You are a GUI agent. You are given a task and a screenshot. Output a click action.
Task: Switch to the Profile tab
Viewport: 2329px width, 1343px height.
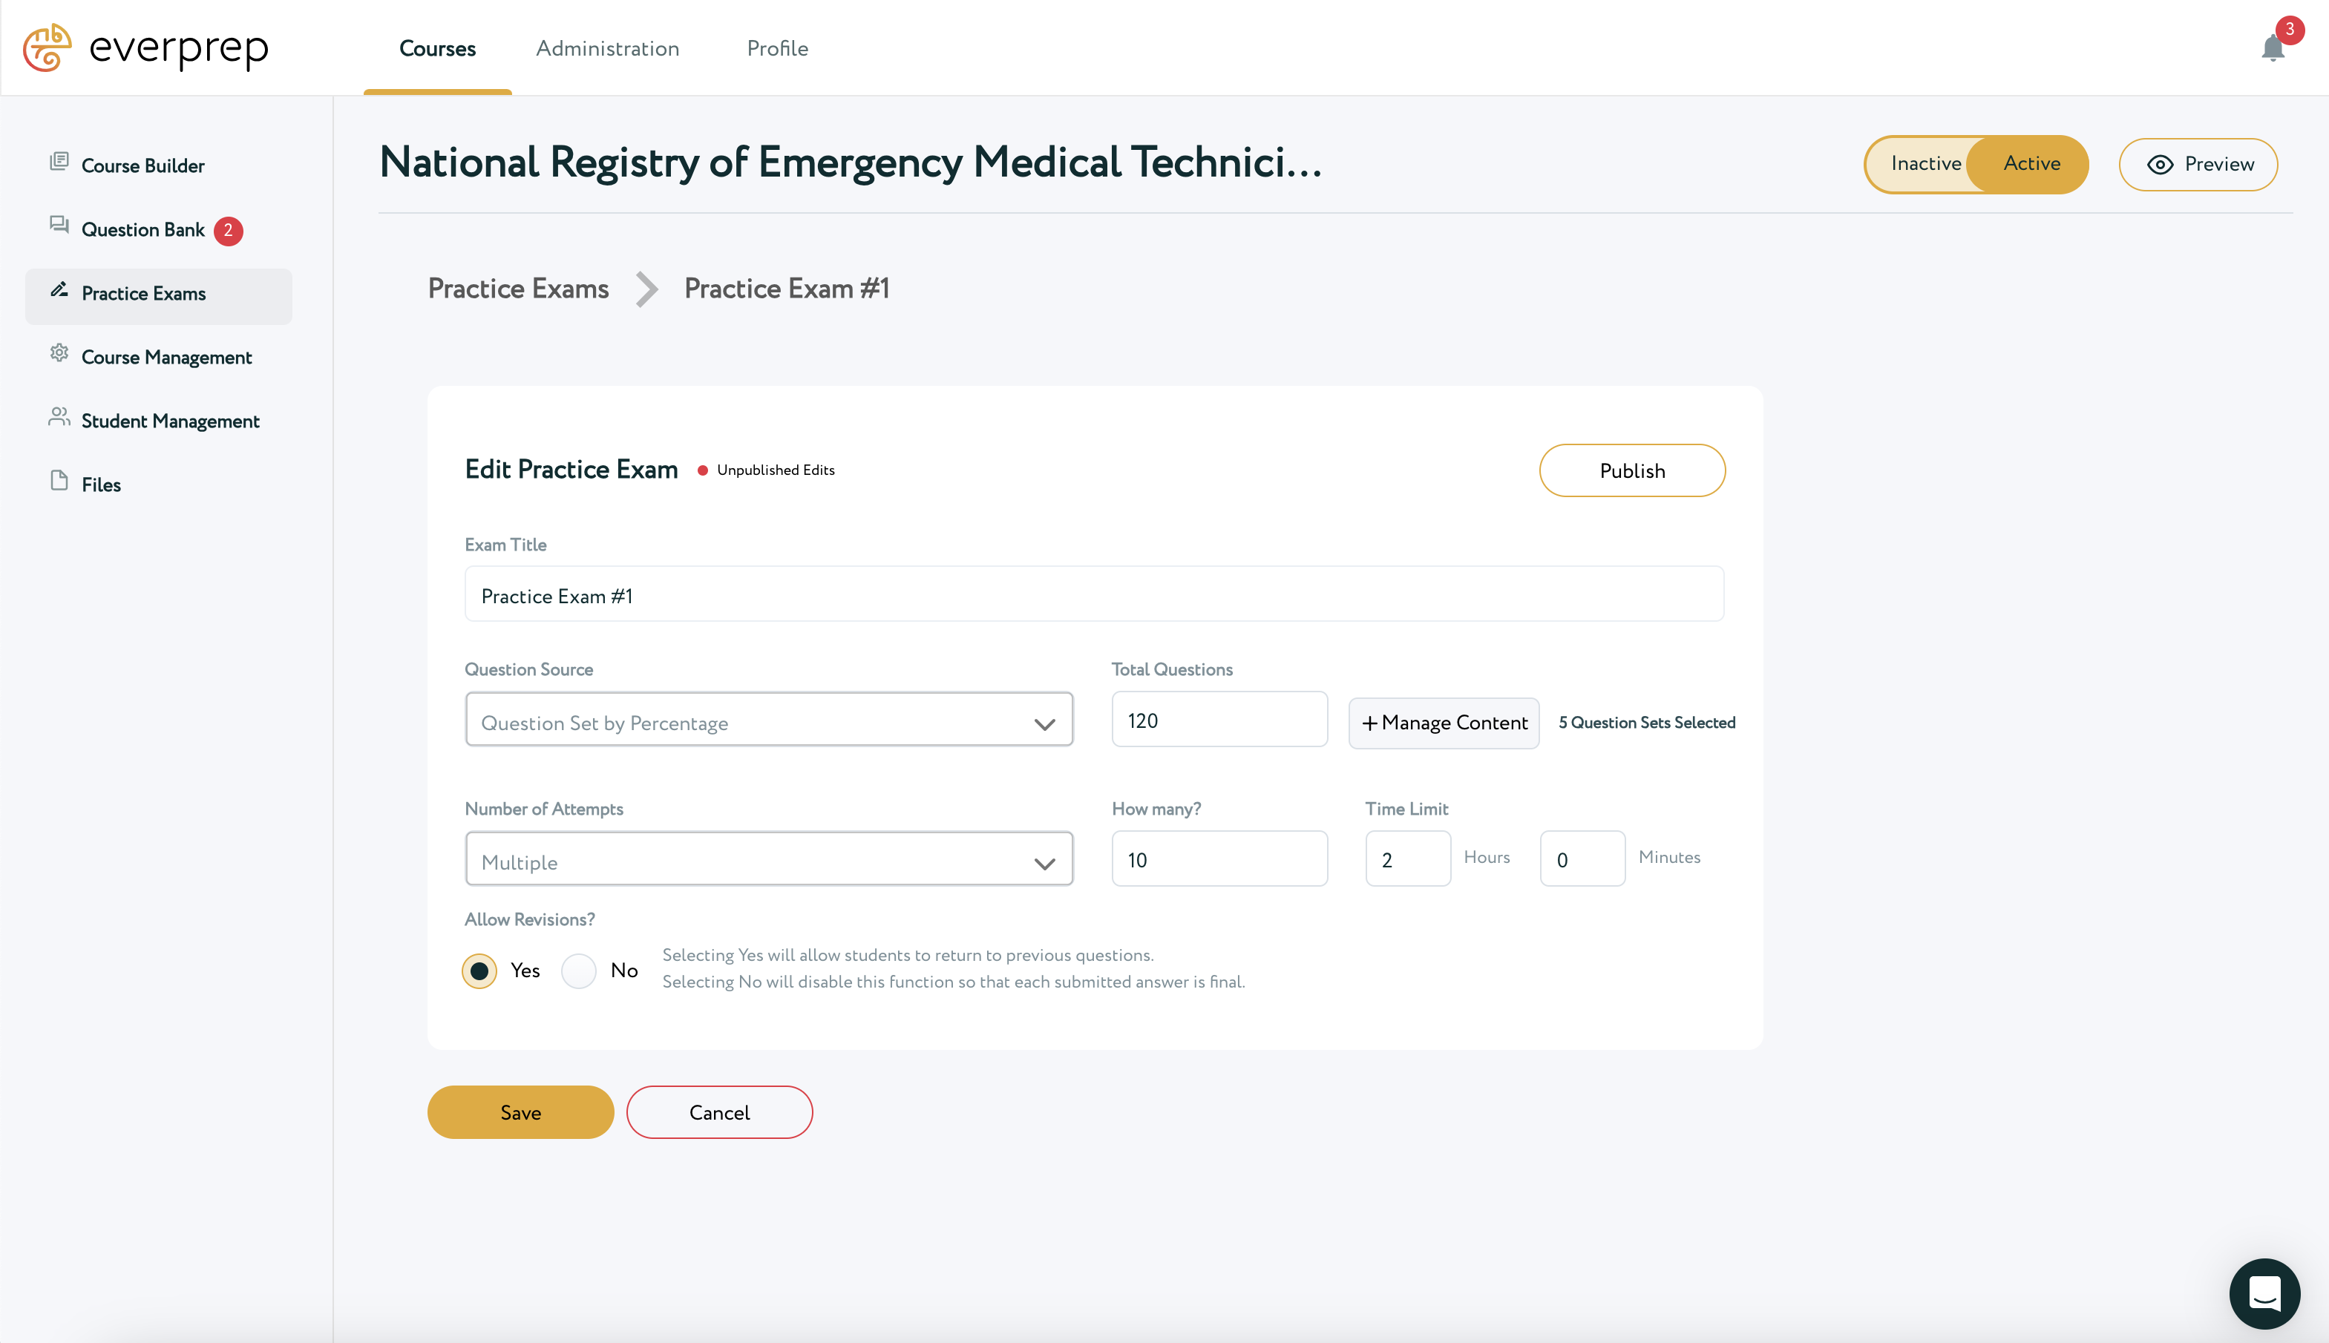click(x=778, y=48)
